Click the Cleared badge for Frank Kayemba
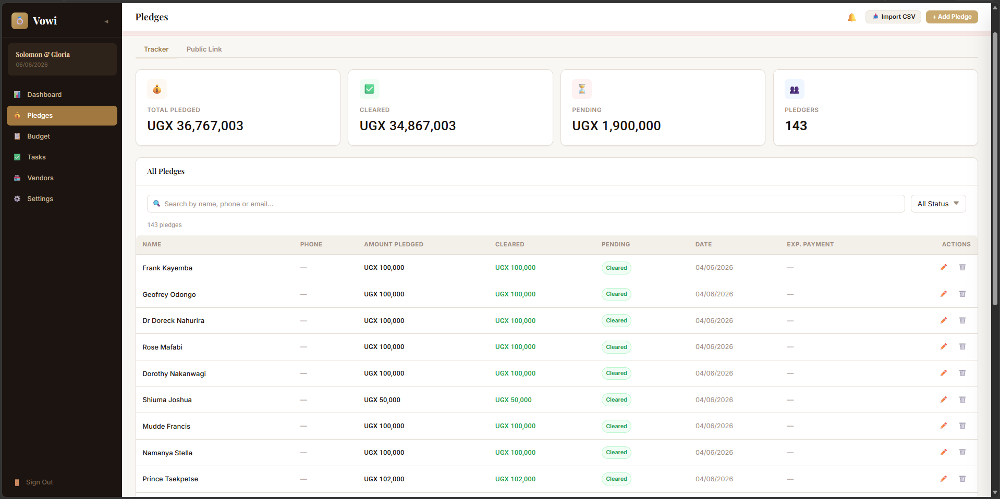The width and height of the screenshot is (1000, 499). pyautogui.click(x=616, y=268)
